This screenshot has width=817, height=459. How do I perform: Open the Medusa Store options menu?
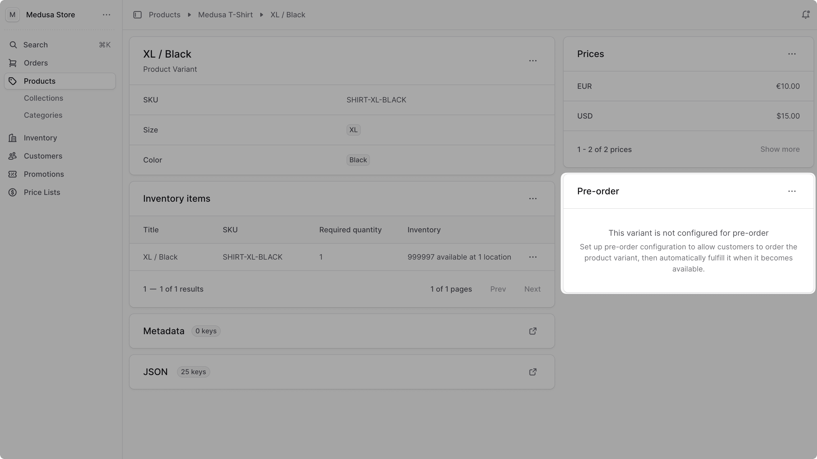(106, 14)
